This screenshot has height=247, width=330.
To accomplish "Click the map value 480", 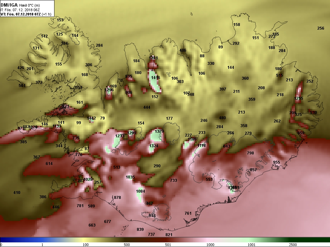I will tap(222, 118).
